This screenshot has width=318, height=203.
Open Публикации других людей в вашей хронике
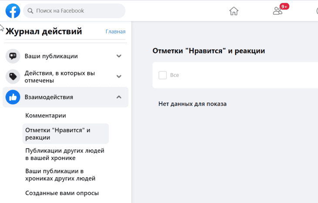point(65,154)
